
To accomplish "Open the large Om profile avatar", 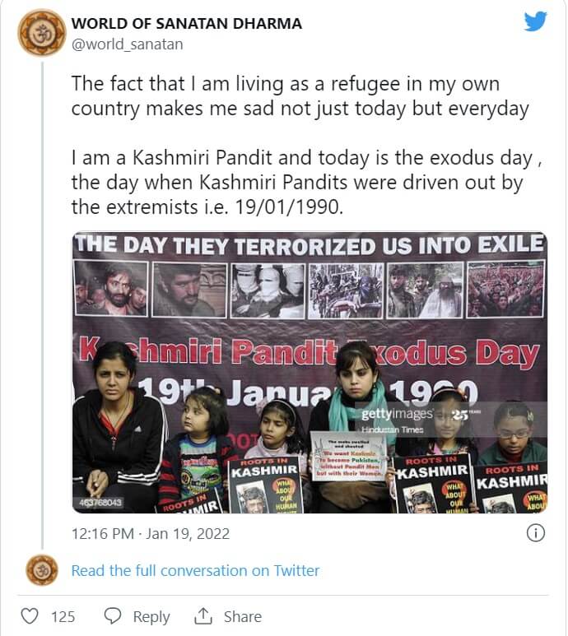I will click(x=41, y=33).
